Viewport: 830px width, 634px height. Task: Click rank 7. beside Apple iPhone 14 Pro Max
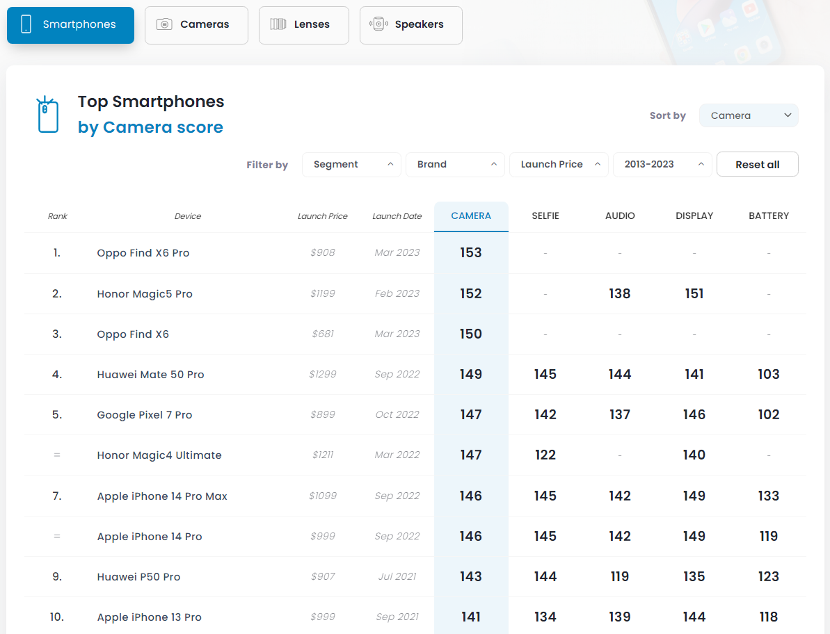56,496
